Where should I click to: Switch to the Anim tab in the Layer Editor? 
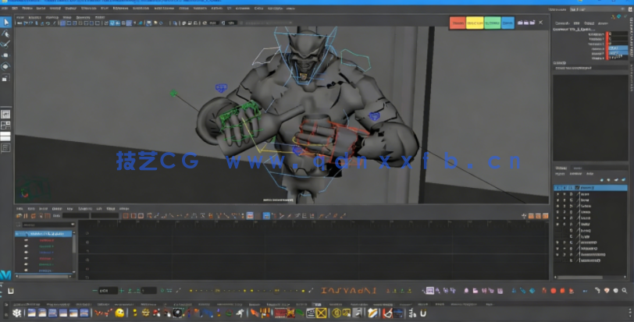[x=577, y=168]
